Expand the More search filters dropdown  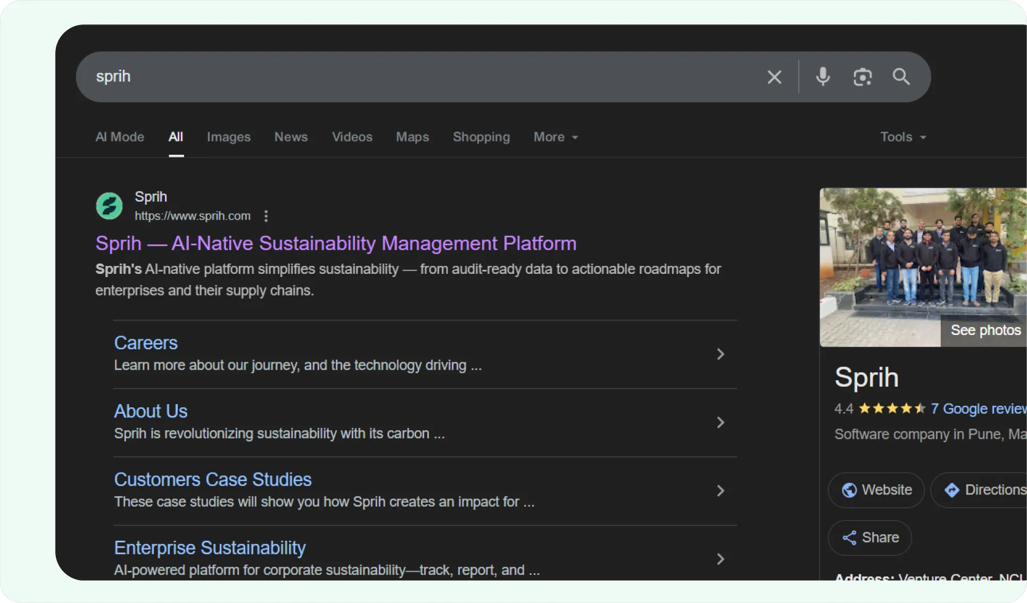(556, 137)
